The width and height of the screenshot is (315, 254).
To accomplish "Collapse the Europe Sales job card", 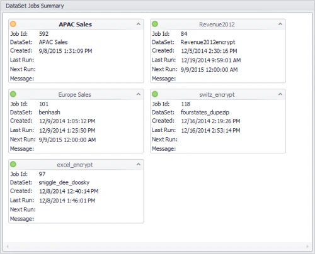I will click(x=139, y=94).
